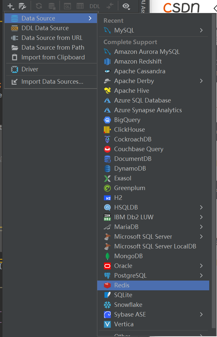Image resolution: width=217 pixels, height=337 pixels.
Task: Click the PostgreSQL elephant icon
Action: [x=107, y=275]
